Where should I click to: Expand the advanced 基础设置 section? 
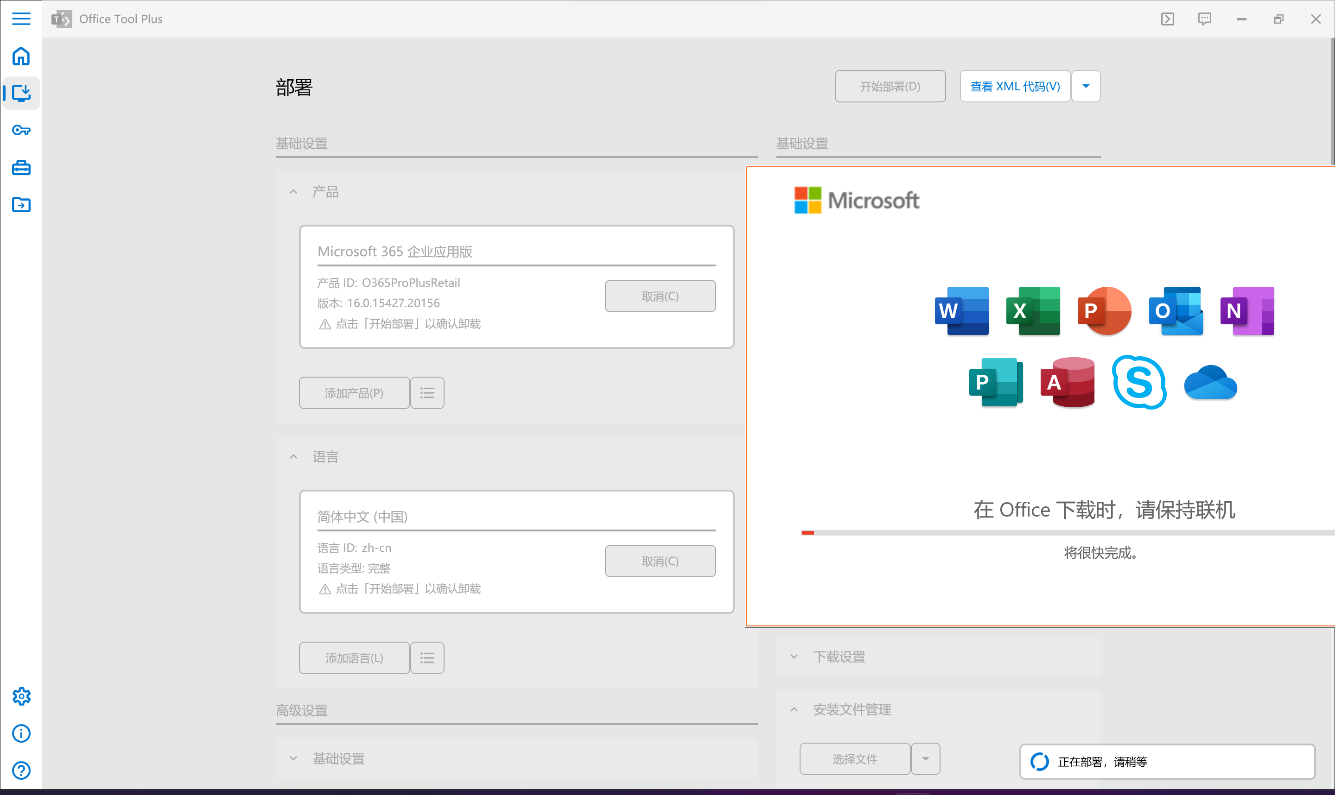tap(293, 758)
